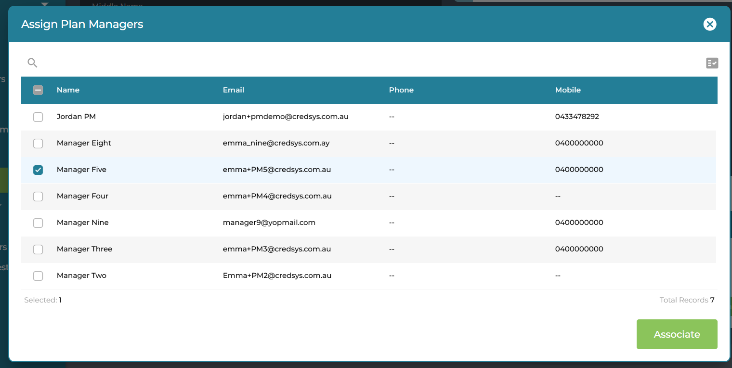Viewport: 732px width, 368px height.
Task: Select the Manager Four name cell
Action: 82,196
